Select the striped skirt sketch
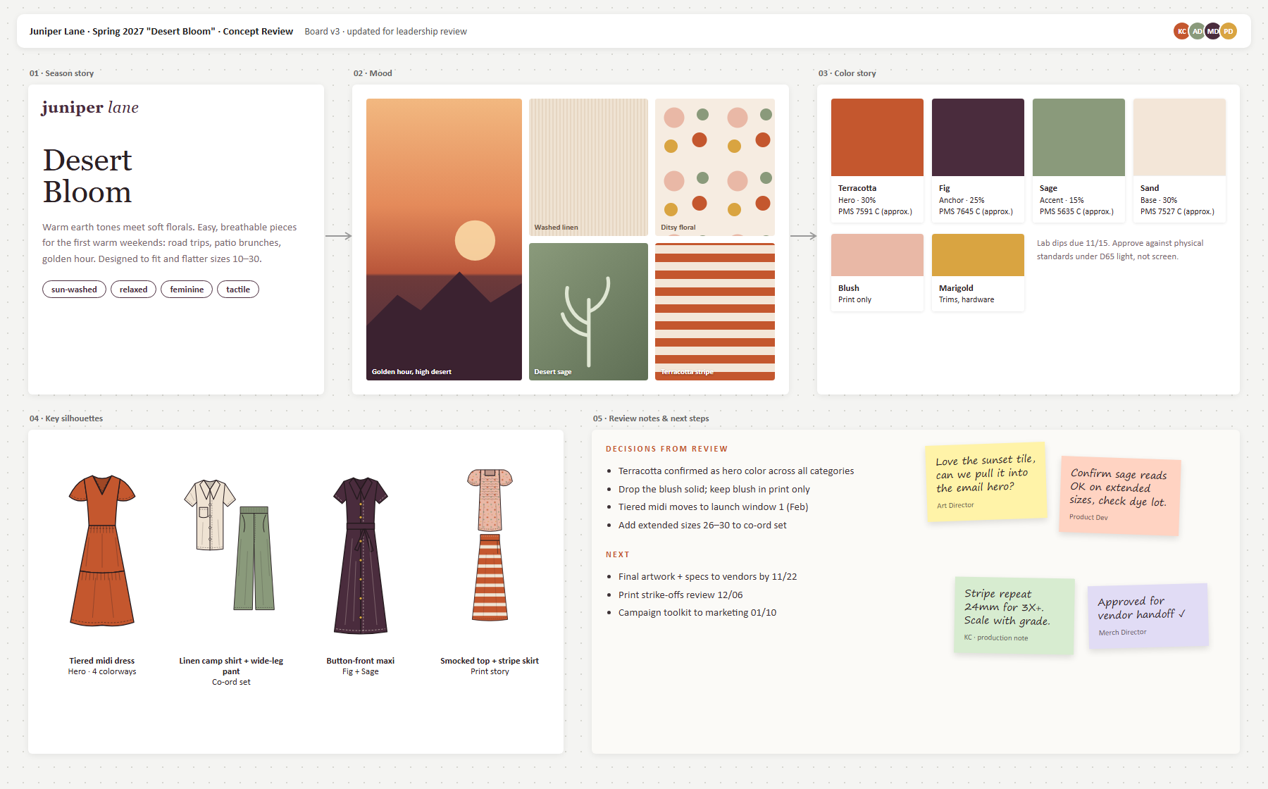Screen dimensions: 1268x789 (490, 577)
